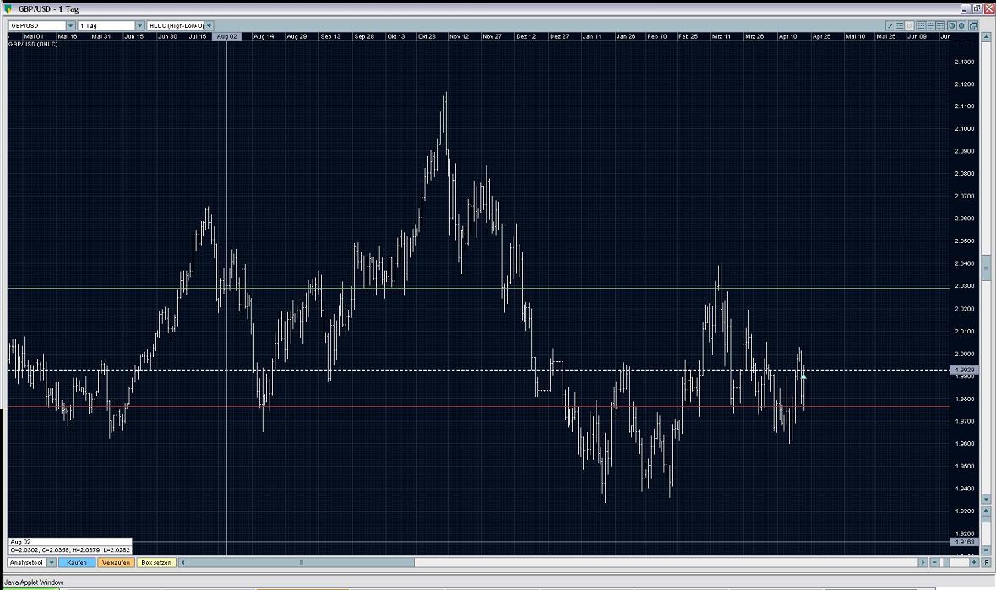Click the vertical zoom plus button
Viewport: 996px width, 590px height.
(x=986, y=511)
